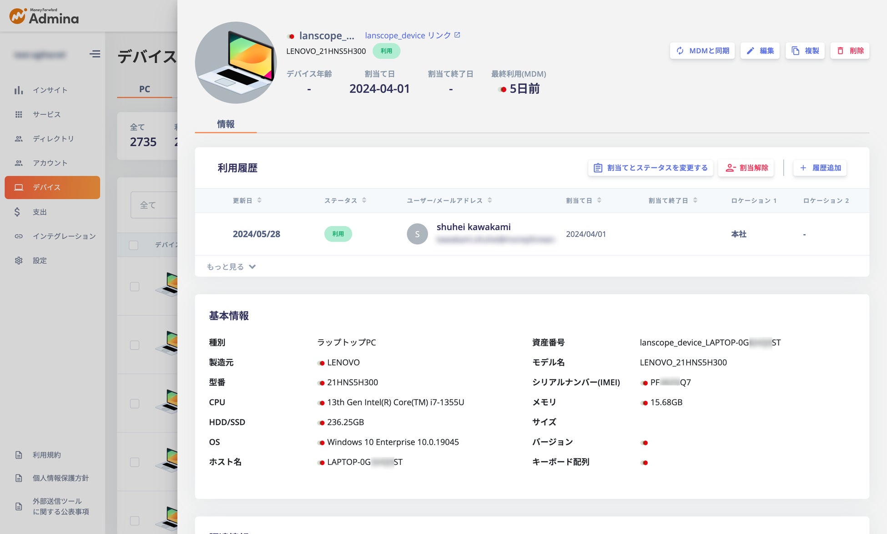This screenshot has height=534, width=887.
Task: Click the Settings gear icon in sidebar
Action: click(19, 261)
